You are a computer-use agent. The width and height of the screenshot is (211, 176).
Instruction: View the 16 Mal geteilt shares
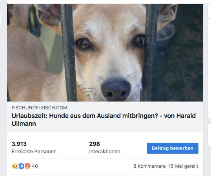click(183, 166)
